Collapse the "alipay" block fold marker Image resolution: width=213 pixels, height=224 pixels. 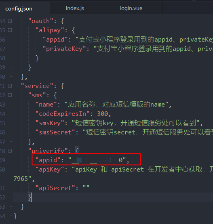click(10, 30)
